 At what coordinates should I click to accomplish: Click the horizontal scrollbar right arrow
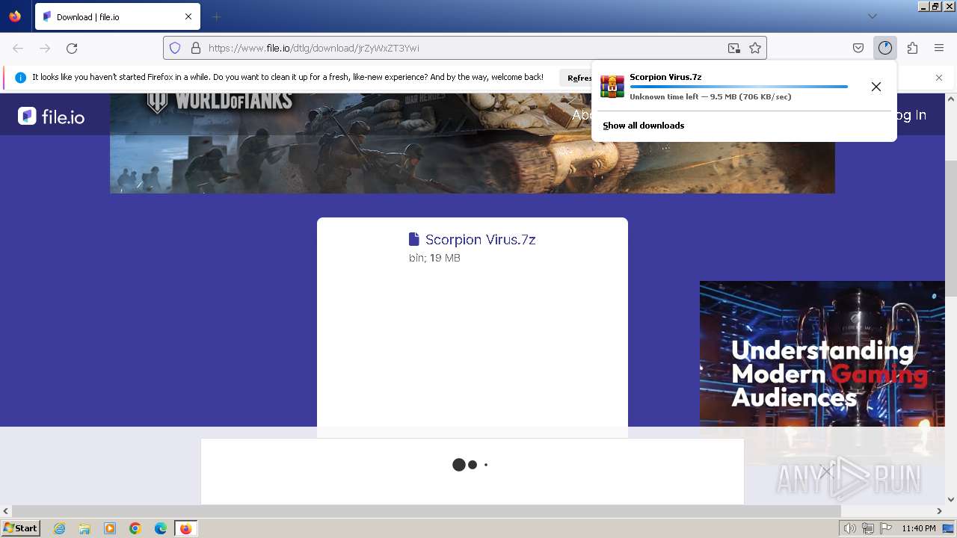(x=940, y=511)
